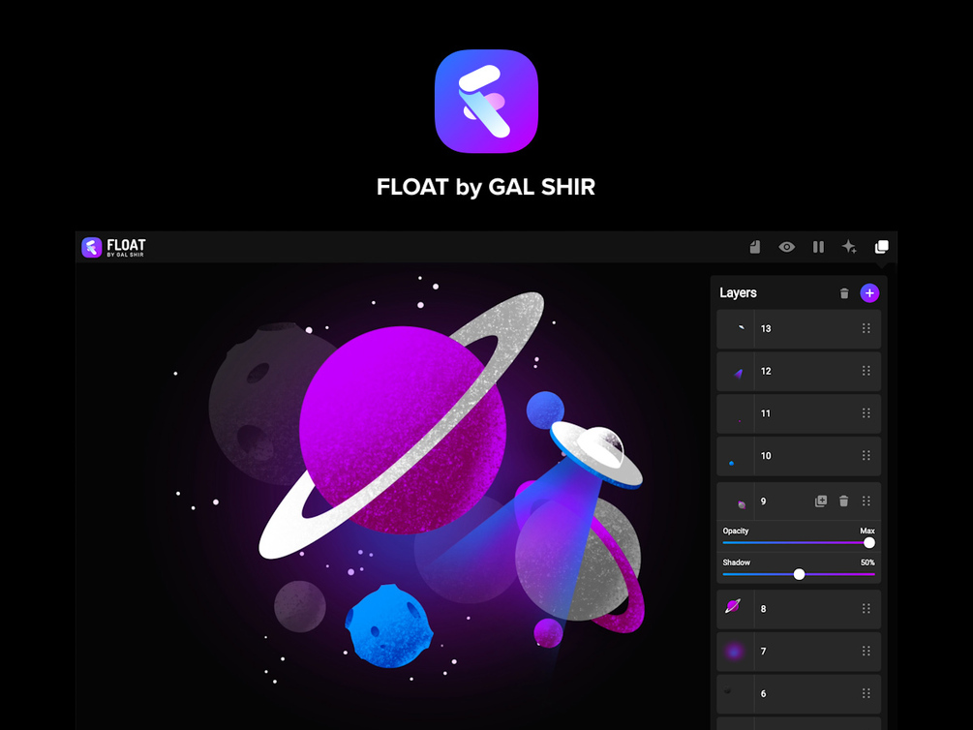Click the 'Opacity' label
This screenshot has width=973, height=730.
click(736, 531)
